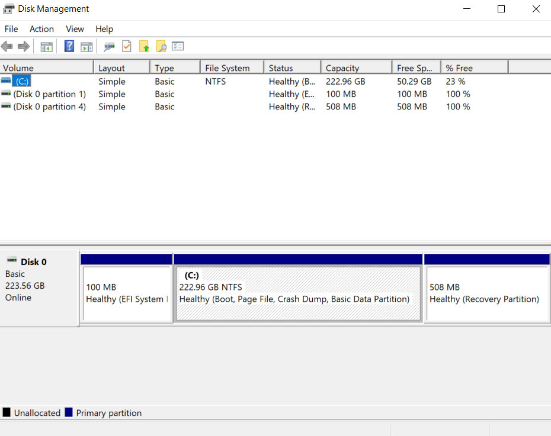The height and width of the screenshot is (436, 551).
Task: Sort by the Capacity column header
Action: click(356, 67)
